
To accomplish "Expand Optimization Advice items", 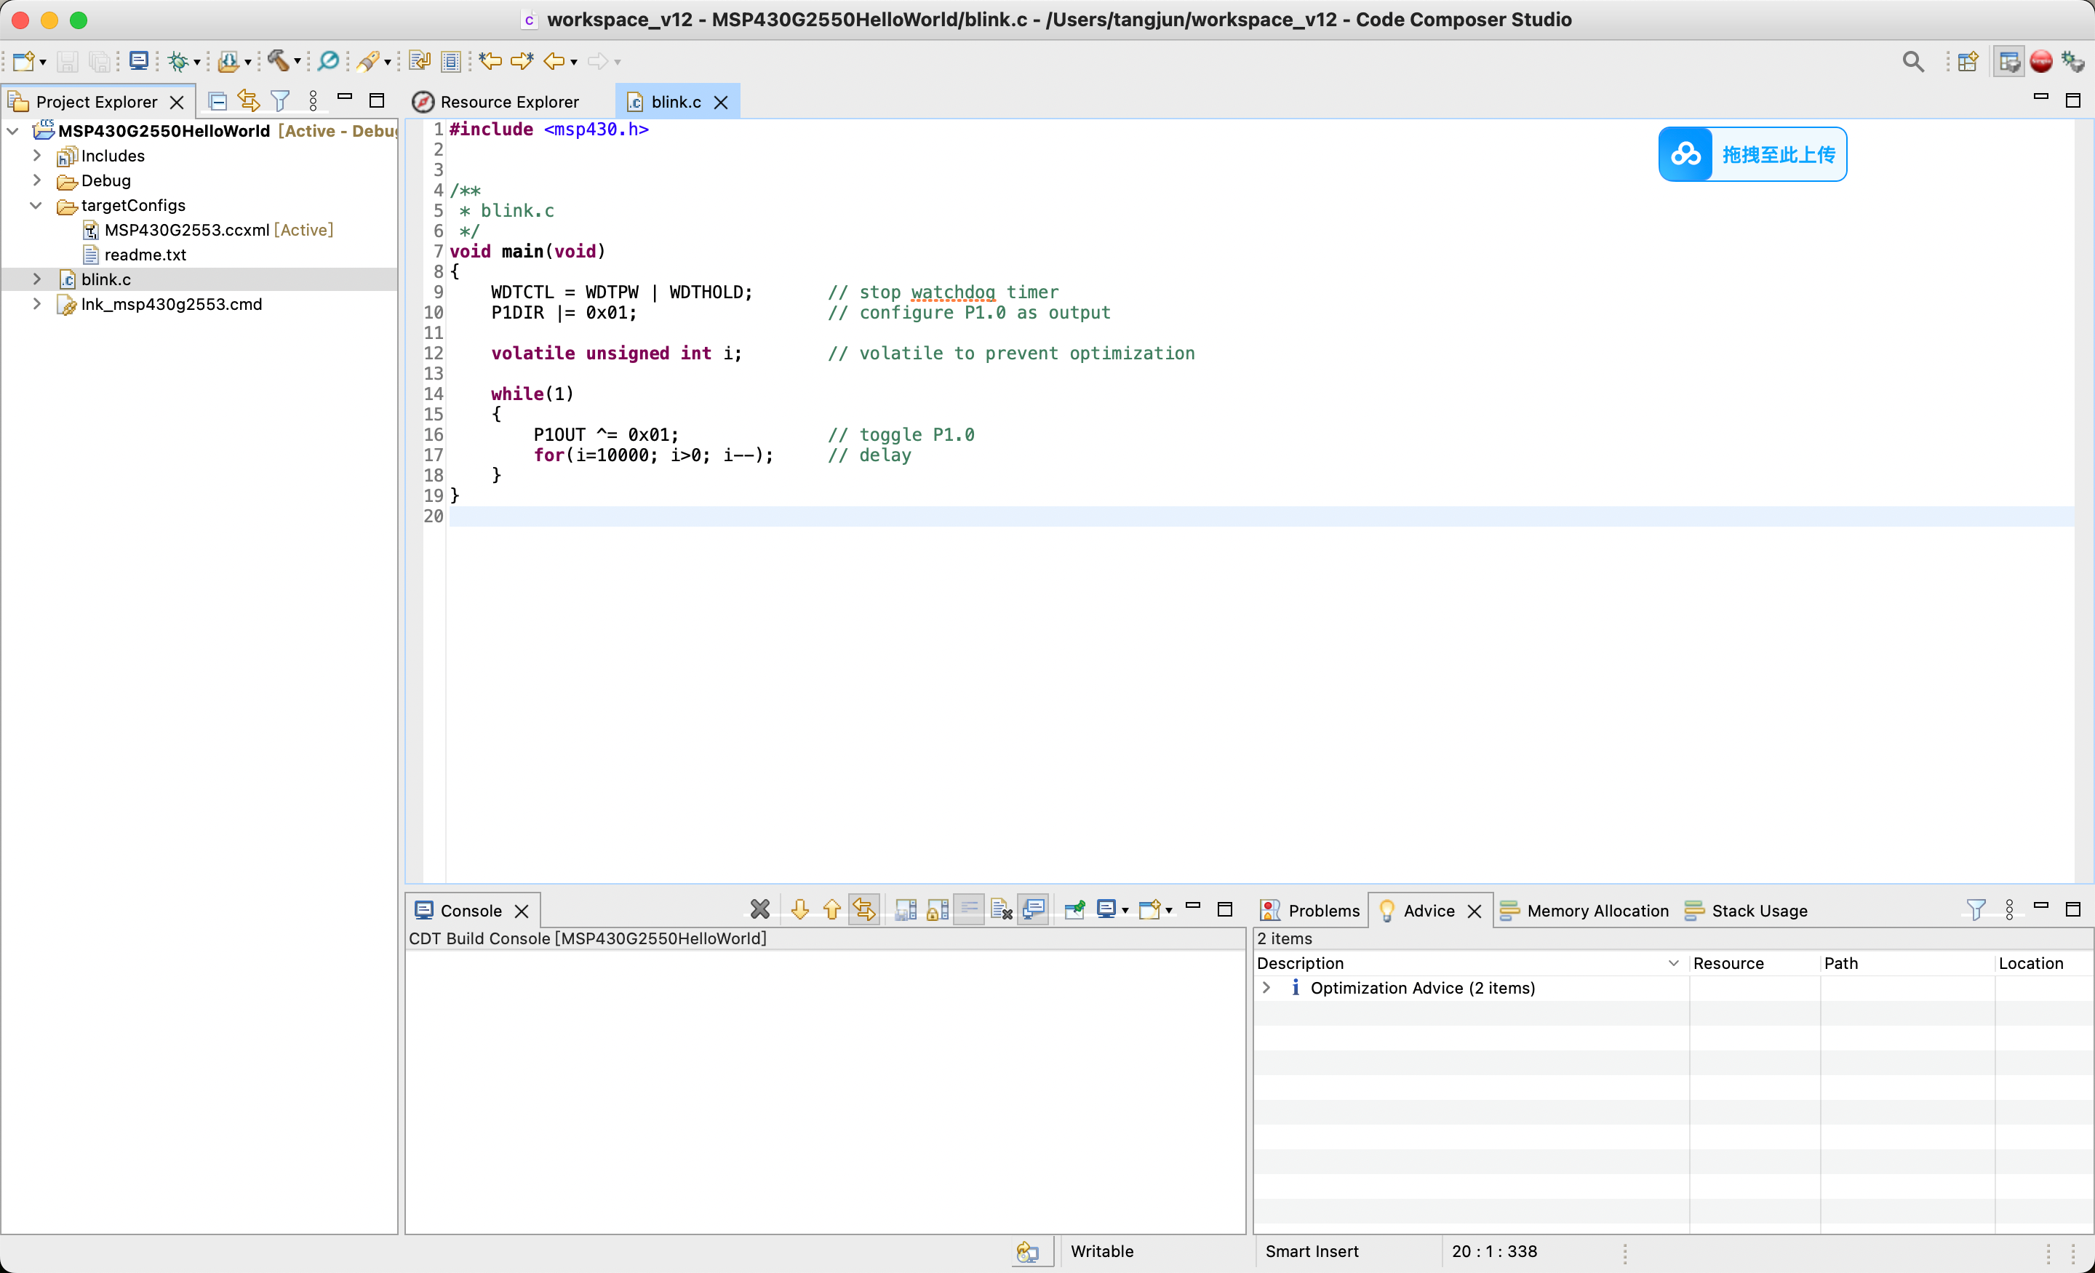I will [x=1266, y=987].
